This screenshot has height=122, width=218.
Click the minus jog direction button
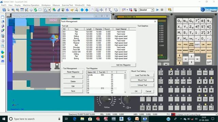(x=211, y=99)
